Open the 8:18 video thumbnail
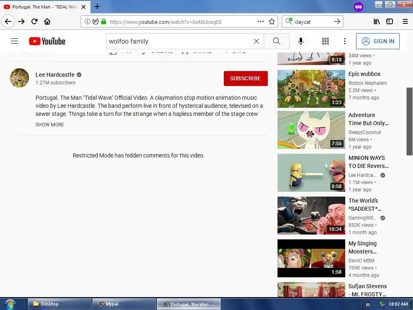The image size is (413, 310). coord(311,59)
